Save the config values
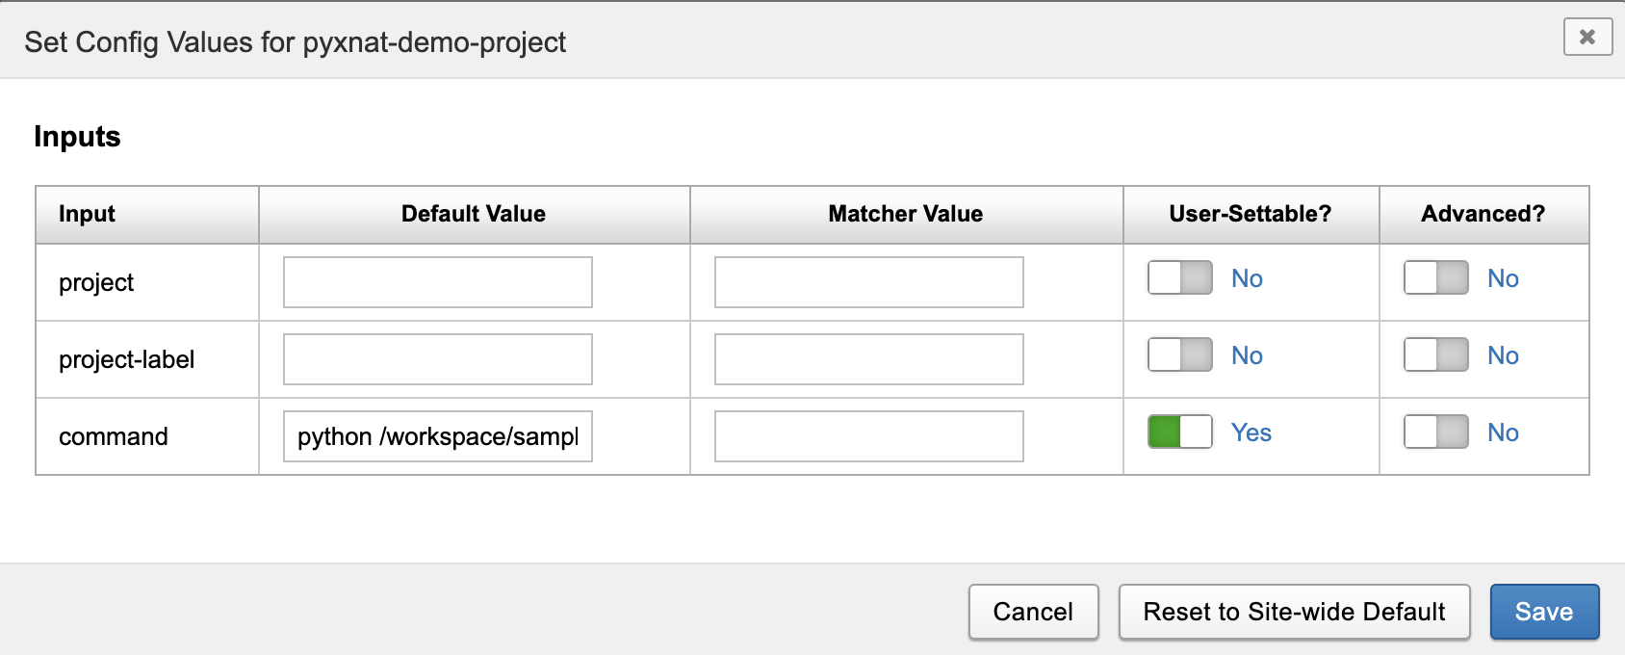Image resolution: width=1625 pixels, height=655 pixels. click(x=1544, y=612)
